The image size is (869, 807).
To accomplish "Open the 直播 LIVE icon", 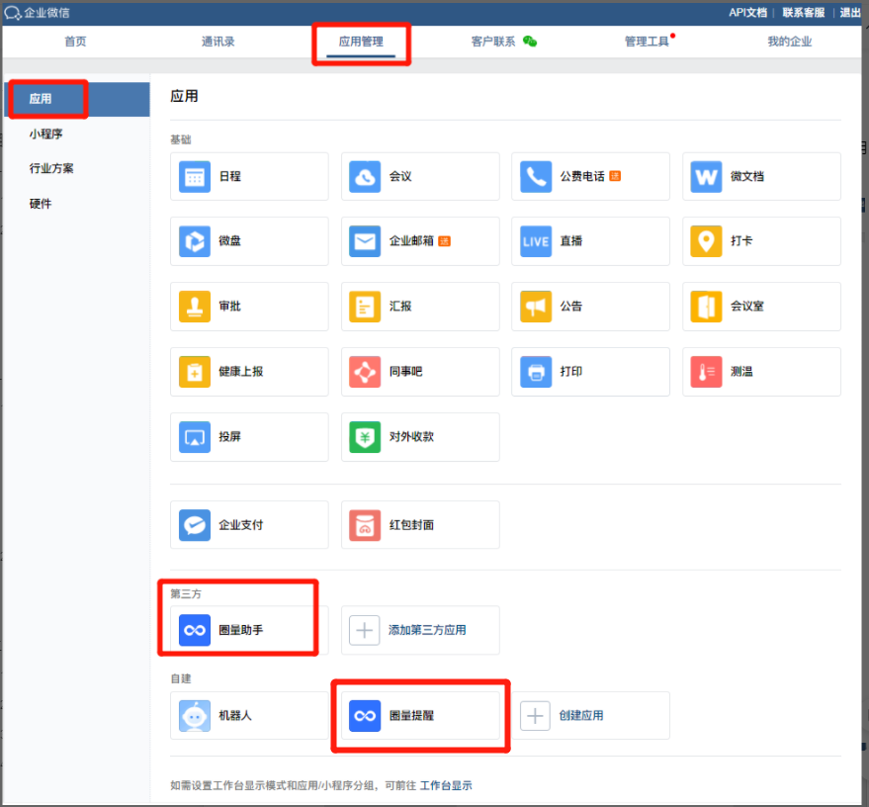I will coord(536,241).
